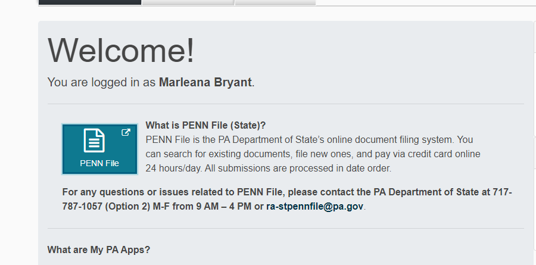Click the divider line below the login name

pos(285,104)
